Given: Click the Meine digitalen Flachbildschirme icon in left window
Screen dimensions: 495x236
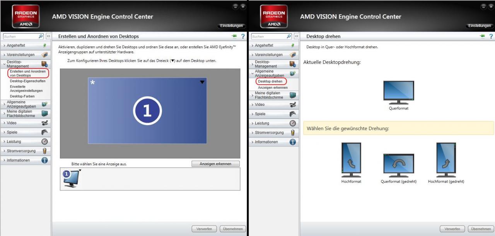Looking at the screenshot, I should point(45,114).
